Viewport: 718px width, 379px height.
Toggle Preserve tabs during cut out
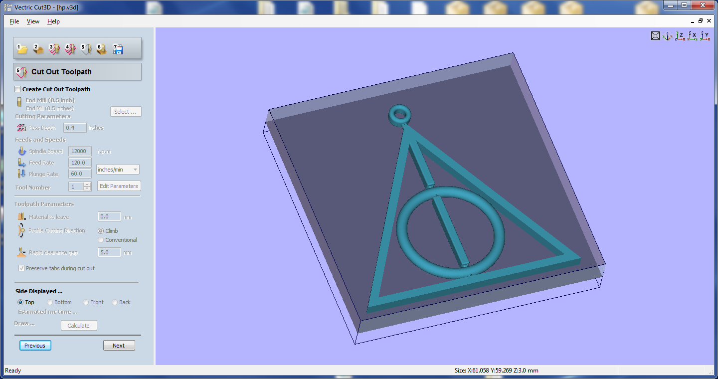pyautogui.click(x=21, y=268)
